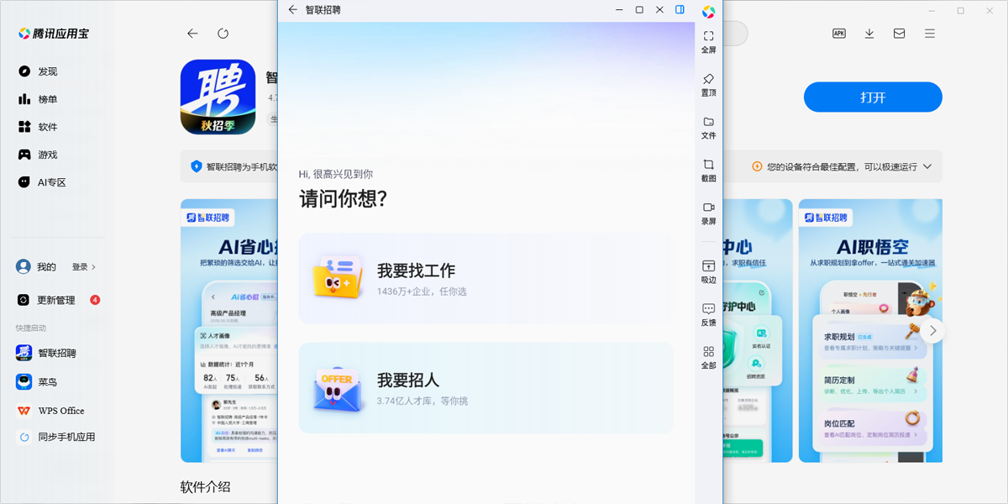Go back in app store page
This screenshot has height=504, width=1008.
pyautogui.click(x=192, y=34)
